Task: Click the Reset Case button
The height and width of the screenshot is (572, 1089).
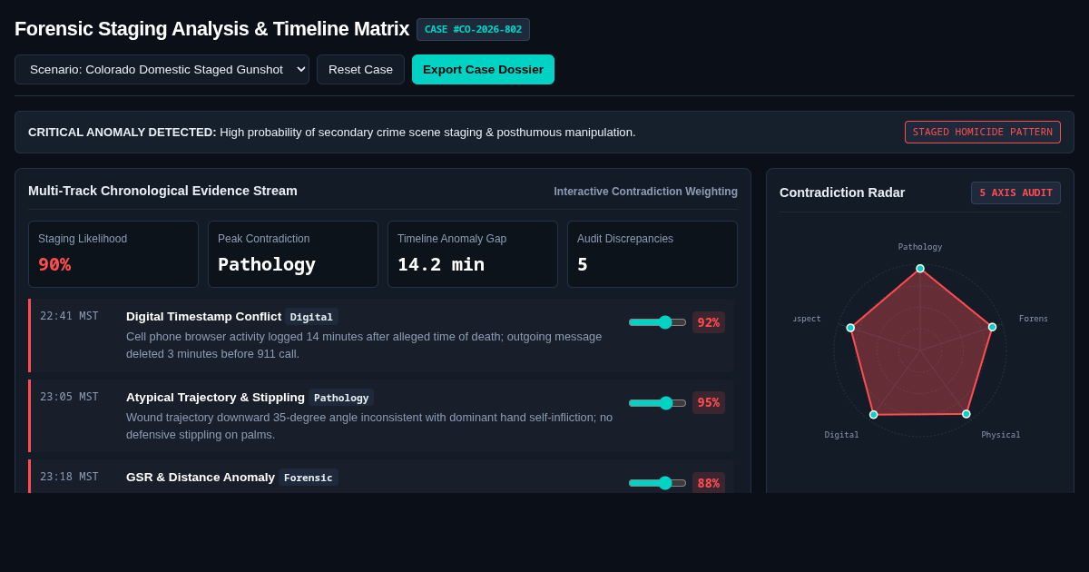Action: point(360,70)
